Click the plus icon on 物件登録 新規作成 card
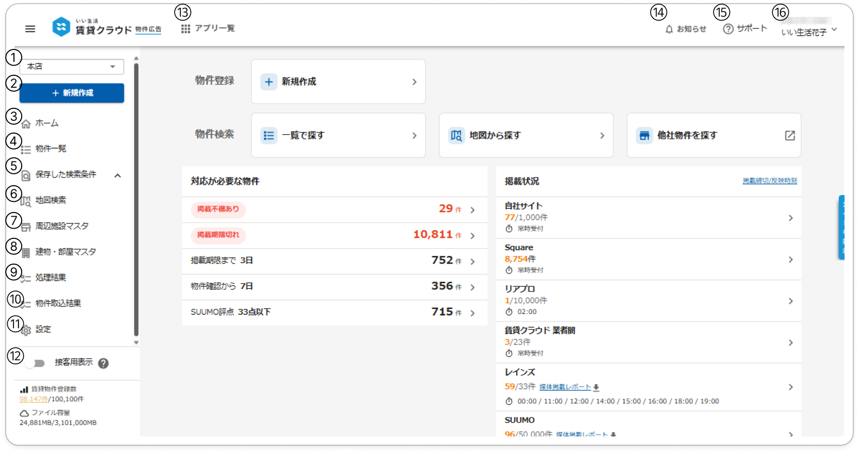The image size is (859, 453). (x=268, y=82)
